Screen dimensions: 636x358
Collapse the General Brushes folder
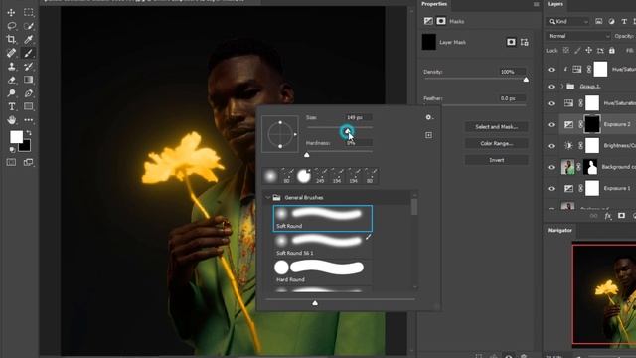pos(267,197)
